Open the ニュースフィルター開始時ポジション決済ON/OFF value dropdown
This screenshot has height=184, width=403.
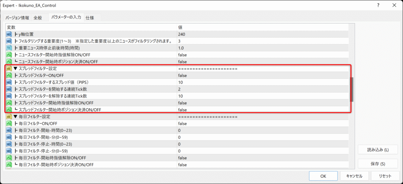[182, 62]
